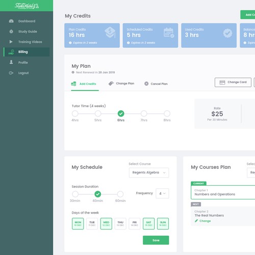Click info icon beside Scheduled Credits expiry
255x255 pixels.
(x=129, y=43)
